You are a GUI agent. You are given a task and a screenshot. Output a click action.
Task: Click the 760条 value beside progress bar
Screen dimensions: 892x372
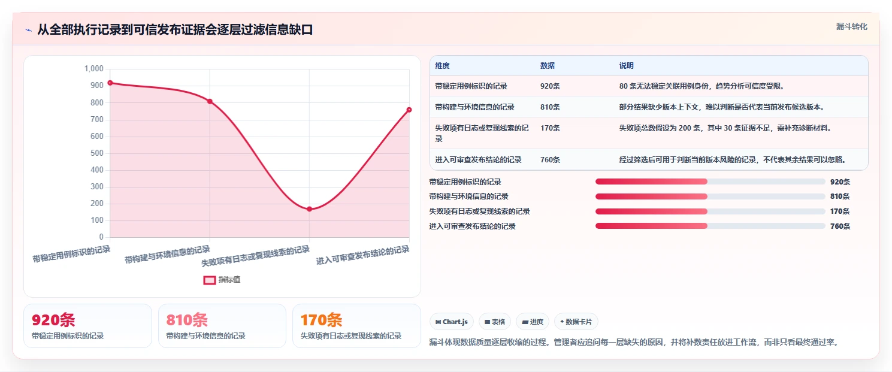pyautogui.click(x=840, y=226)
